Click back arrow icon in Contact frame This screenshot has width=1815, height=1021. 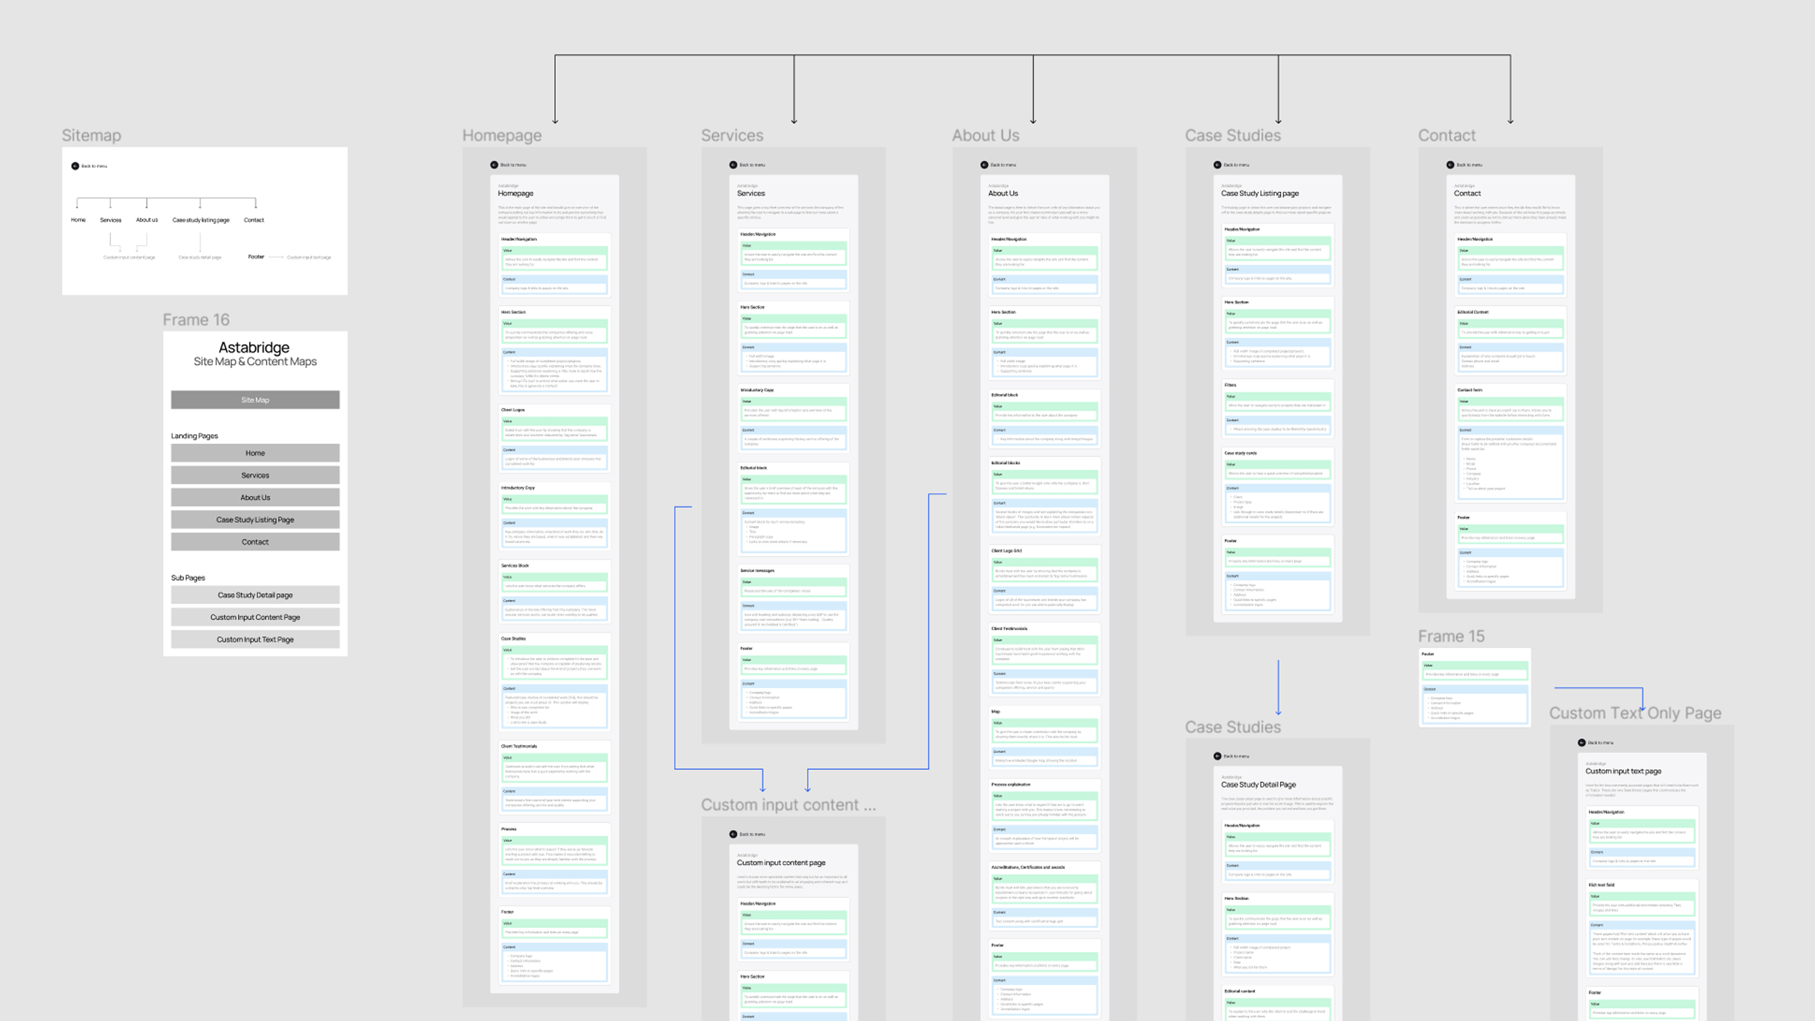(x=1450, y=165)
